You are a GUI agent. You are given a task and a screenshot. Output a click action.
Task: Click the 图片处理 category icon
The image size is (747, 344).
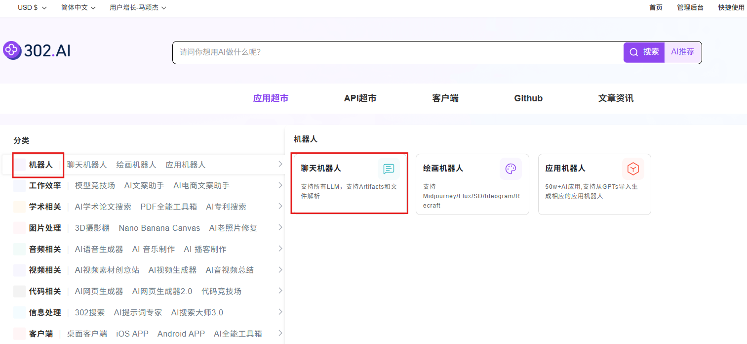coord(20,228)
